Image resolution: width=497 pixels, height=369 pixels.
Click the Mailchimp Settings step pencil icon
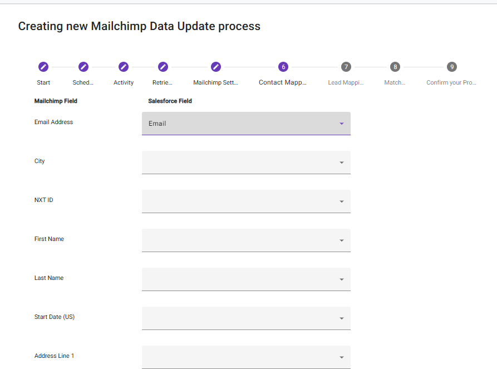(x=216, y=67)
